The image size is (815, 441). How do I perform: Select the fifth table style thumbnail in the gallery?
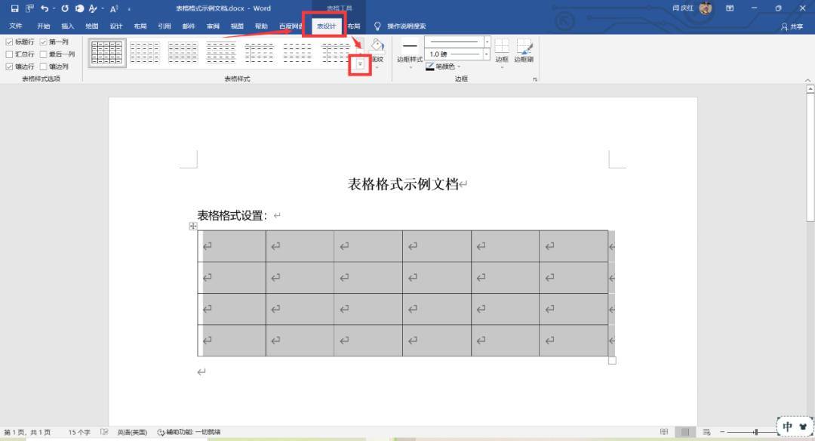click(x=259, y=53)
